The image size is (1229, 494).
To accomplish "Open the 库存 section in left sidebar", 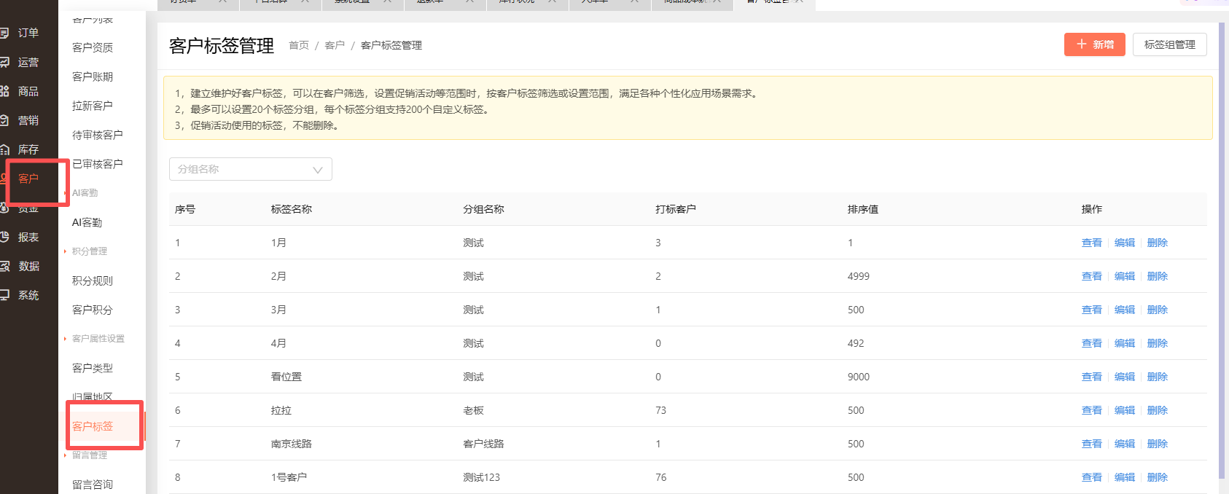I will [28, 149].
